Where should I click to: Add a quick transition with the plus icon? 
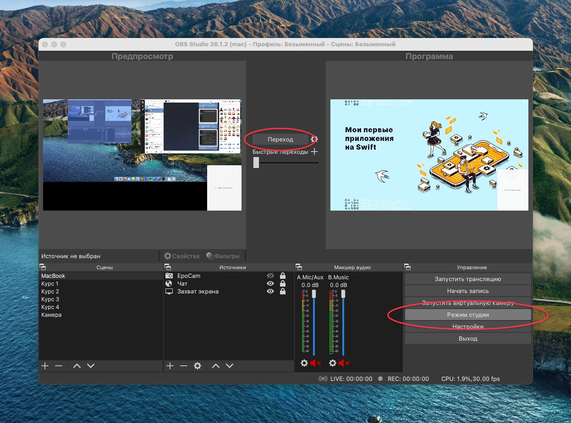tap(314, 152)
